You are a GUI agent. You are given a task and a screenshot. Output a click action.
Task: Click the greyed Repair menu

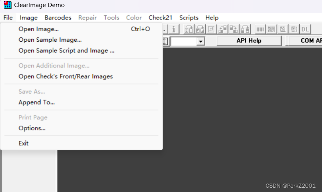pyautogui.click(x=88, y=18)
